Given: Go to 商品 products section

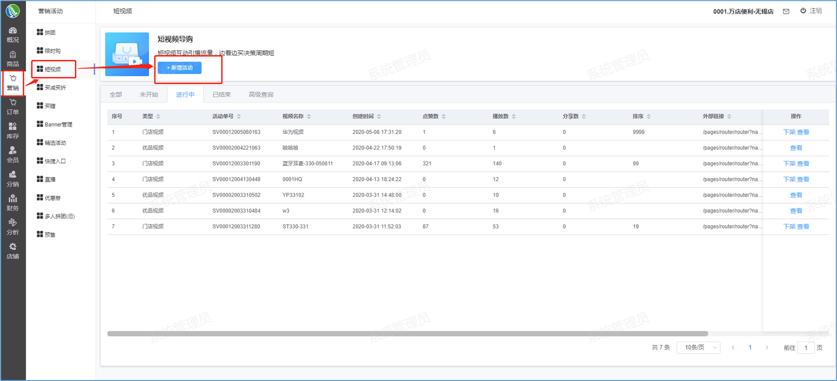Looking at the screenshot, I should pyautogui.click(x=13, y=58).
